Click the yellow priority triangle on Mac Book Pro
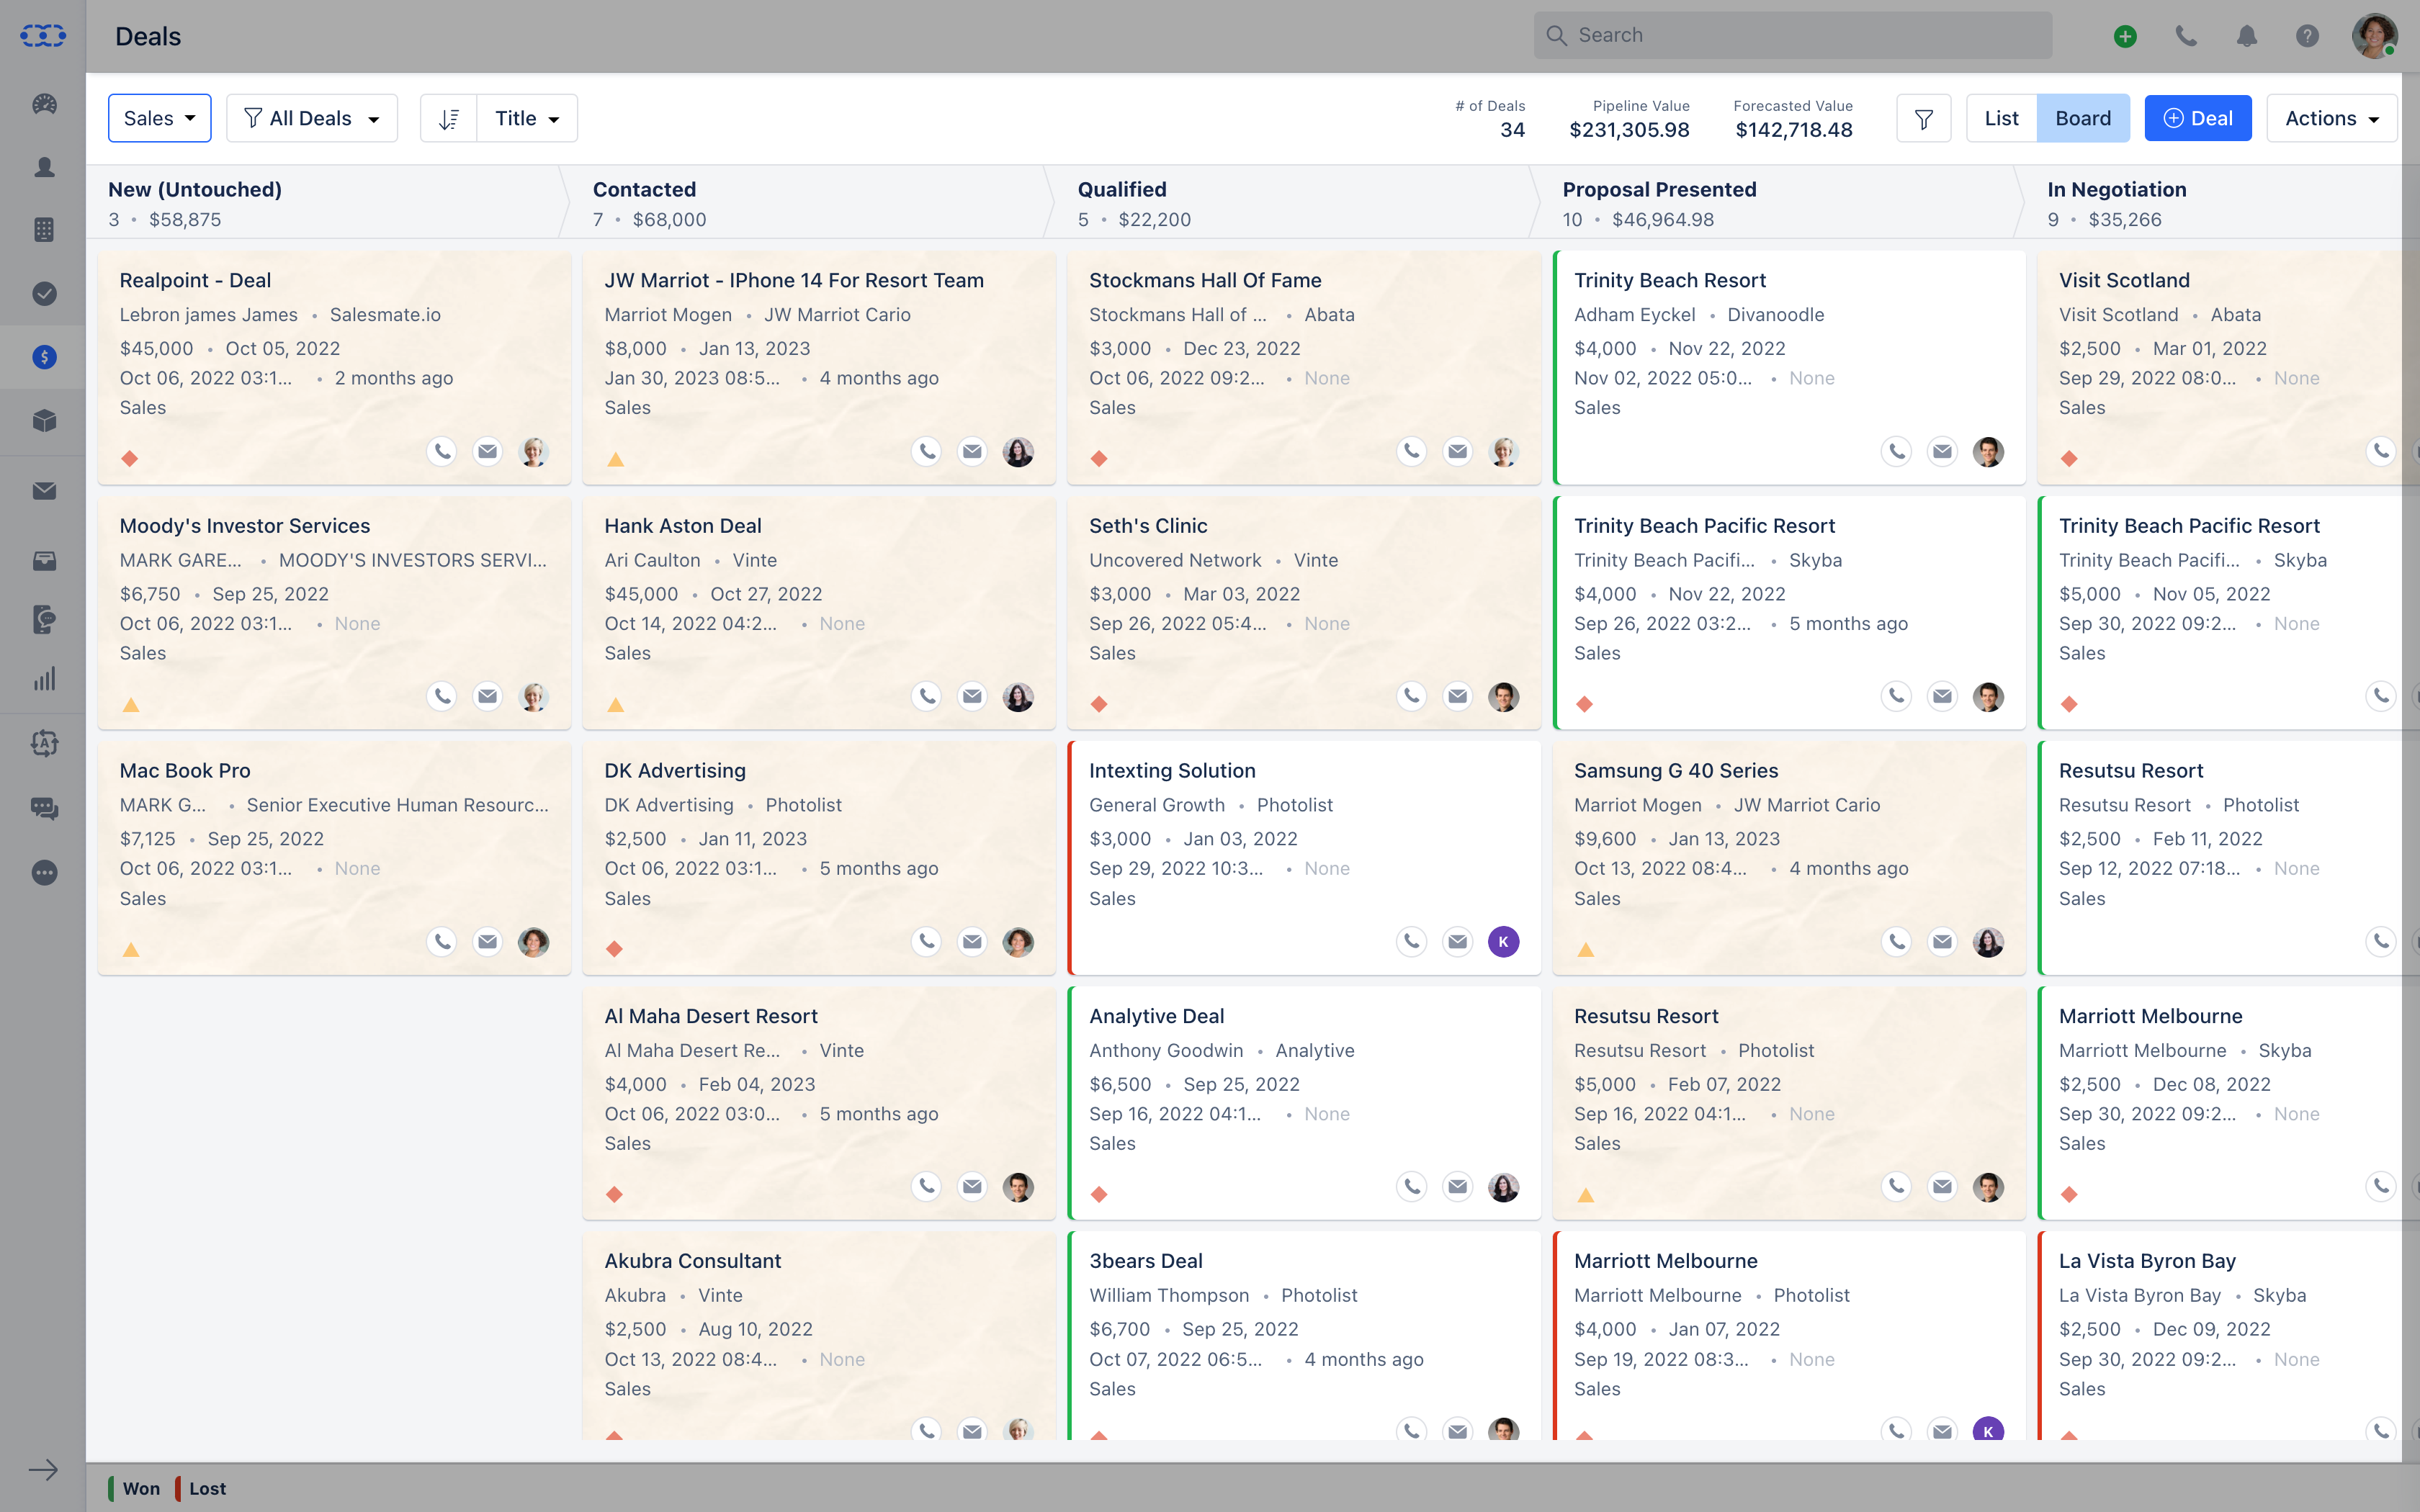Viewport: 2420px width, 1512px height. tap(131, 949)
